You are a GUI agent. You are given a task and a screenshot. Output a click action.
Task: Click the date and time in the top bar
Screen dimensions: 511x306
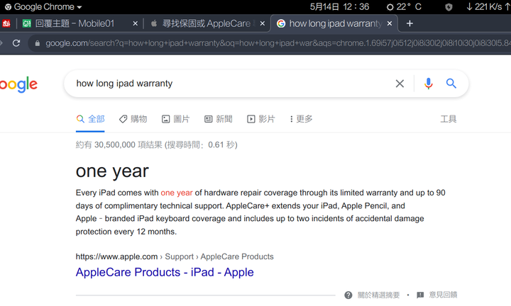click(x=339, y=6)
